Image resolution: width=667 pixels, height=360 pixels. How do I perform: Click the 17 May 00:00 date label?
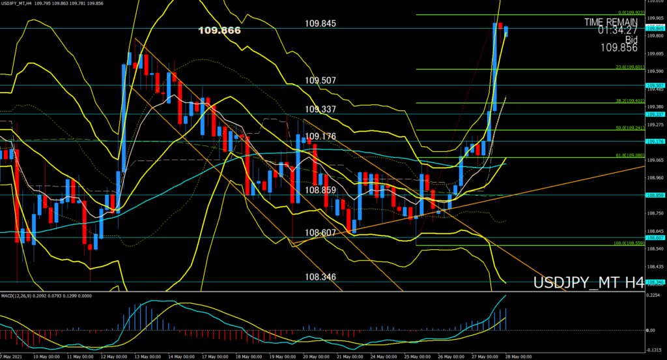pyautogui.click(x=215, y=357)
